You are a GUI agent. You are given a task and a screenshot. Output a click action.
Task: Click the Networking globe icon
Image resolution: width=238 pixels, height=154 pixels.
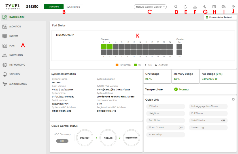tap(5, 65)
